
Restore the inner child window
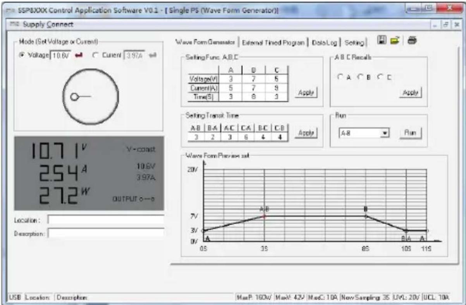(x=447, y=24)
